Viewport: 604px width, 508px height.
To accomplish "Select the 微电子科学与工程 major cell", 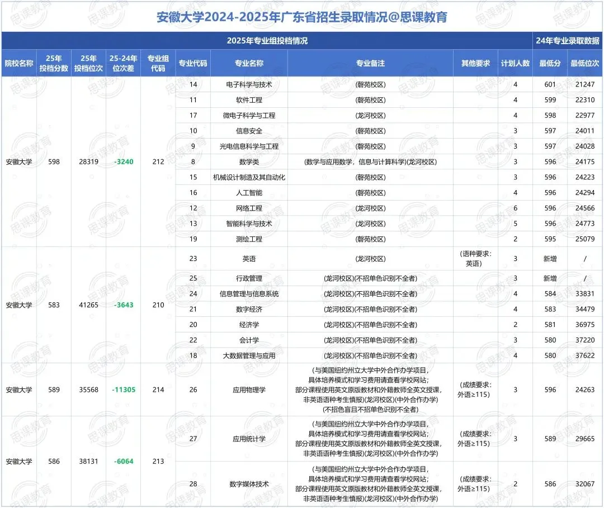I will (249, 116).
